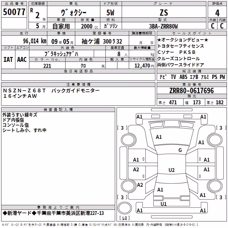Click the inspection expiry 09年05月
The width and height of the screenshot is (228, 228).
[62, 42]
